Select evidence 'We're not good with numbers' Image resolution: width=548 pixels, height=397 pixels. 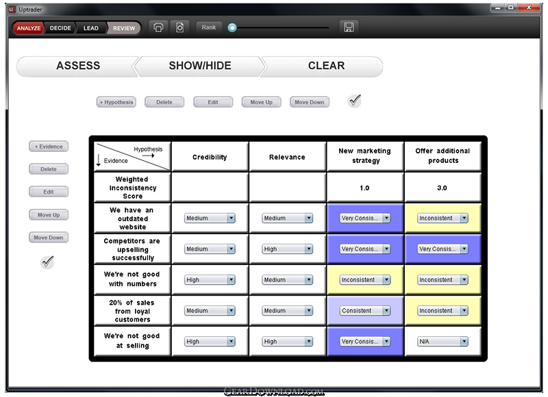coord(132,280)
